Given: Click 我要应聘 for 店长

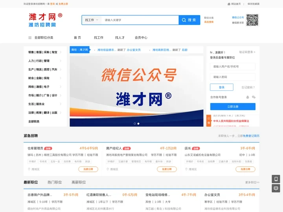Looking at the screenshot, I should [245, 169].
